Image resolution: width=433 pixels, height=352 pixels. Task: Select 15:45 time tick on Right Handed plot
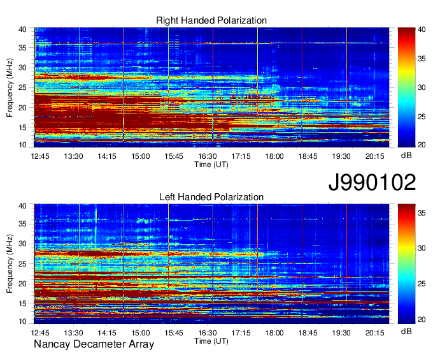174,156
